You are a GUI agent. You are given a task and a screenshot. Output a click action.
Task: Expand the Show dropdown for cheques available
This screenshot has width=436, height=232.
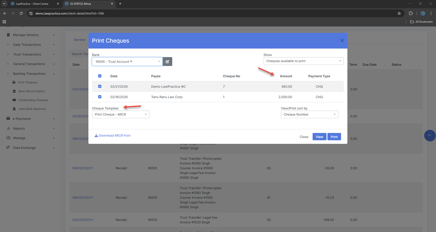[303, 61]
